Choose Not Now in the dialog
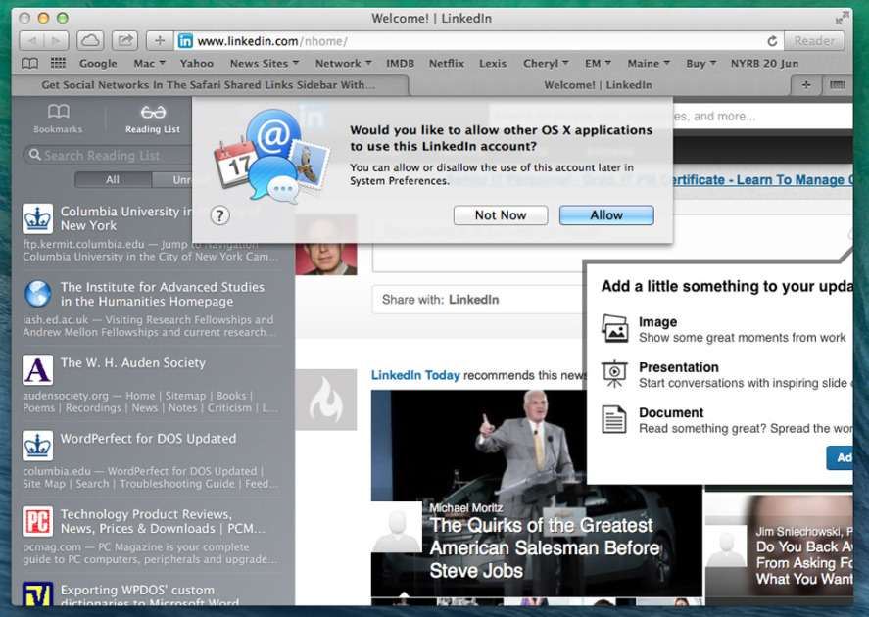 pyautogui.click(x=500, y=215)
